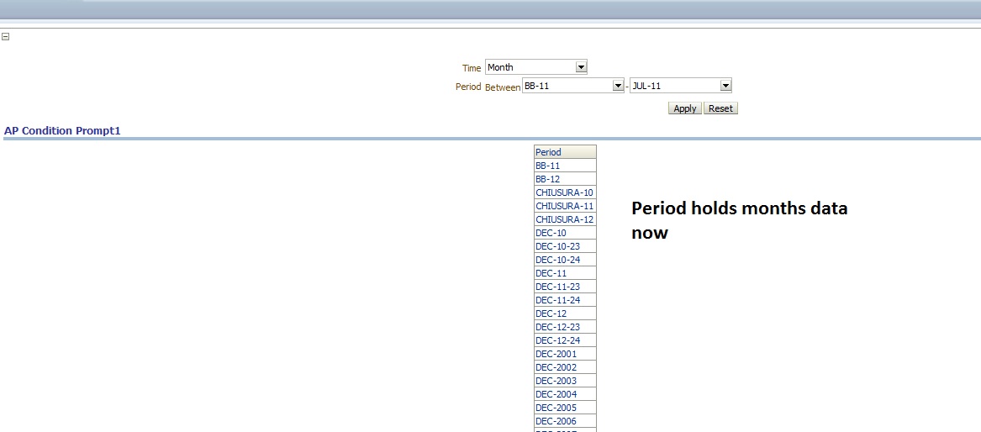The width and height of the screenshot is (981, 432).
Task: Select the CHIUSURA-10 period cell
Action: coord(565,192)
